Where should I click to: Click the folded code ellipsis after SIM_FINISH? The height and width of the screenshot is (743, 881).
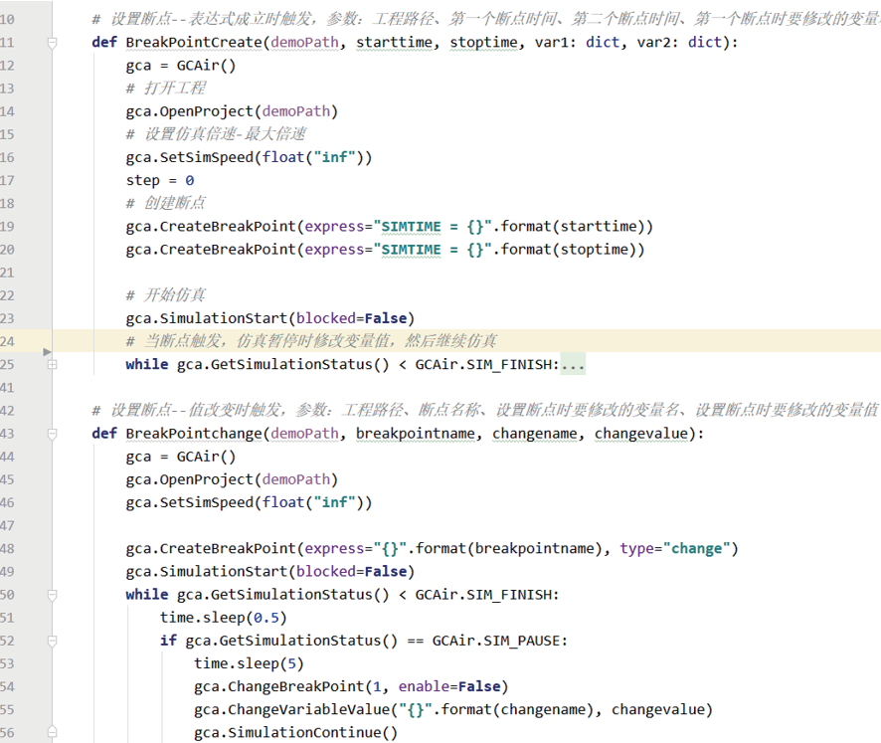coord(573,365)
